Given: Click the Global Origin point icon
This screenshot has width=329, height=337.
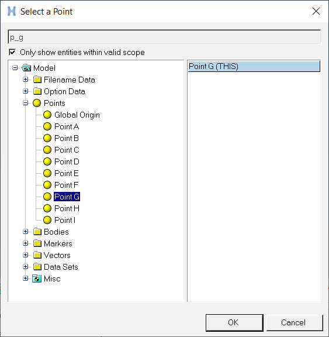Looking at the screenshot, I should click(x=47, y=115).
